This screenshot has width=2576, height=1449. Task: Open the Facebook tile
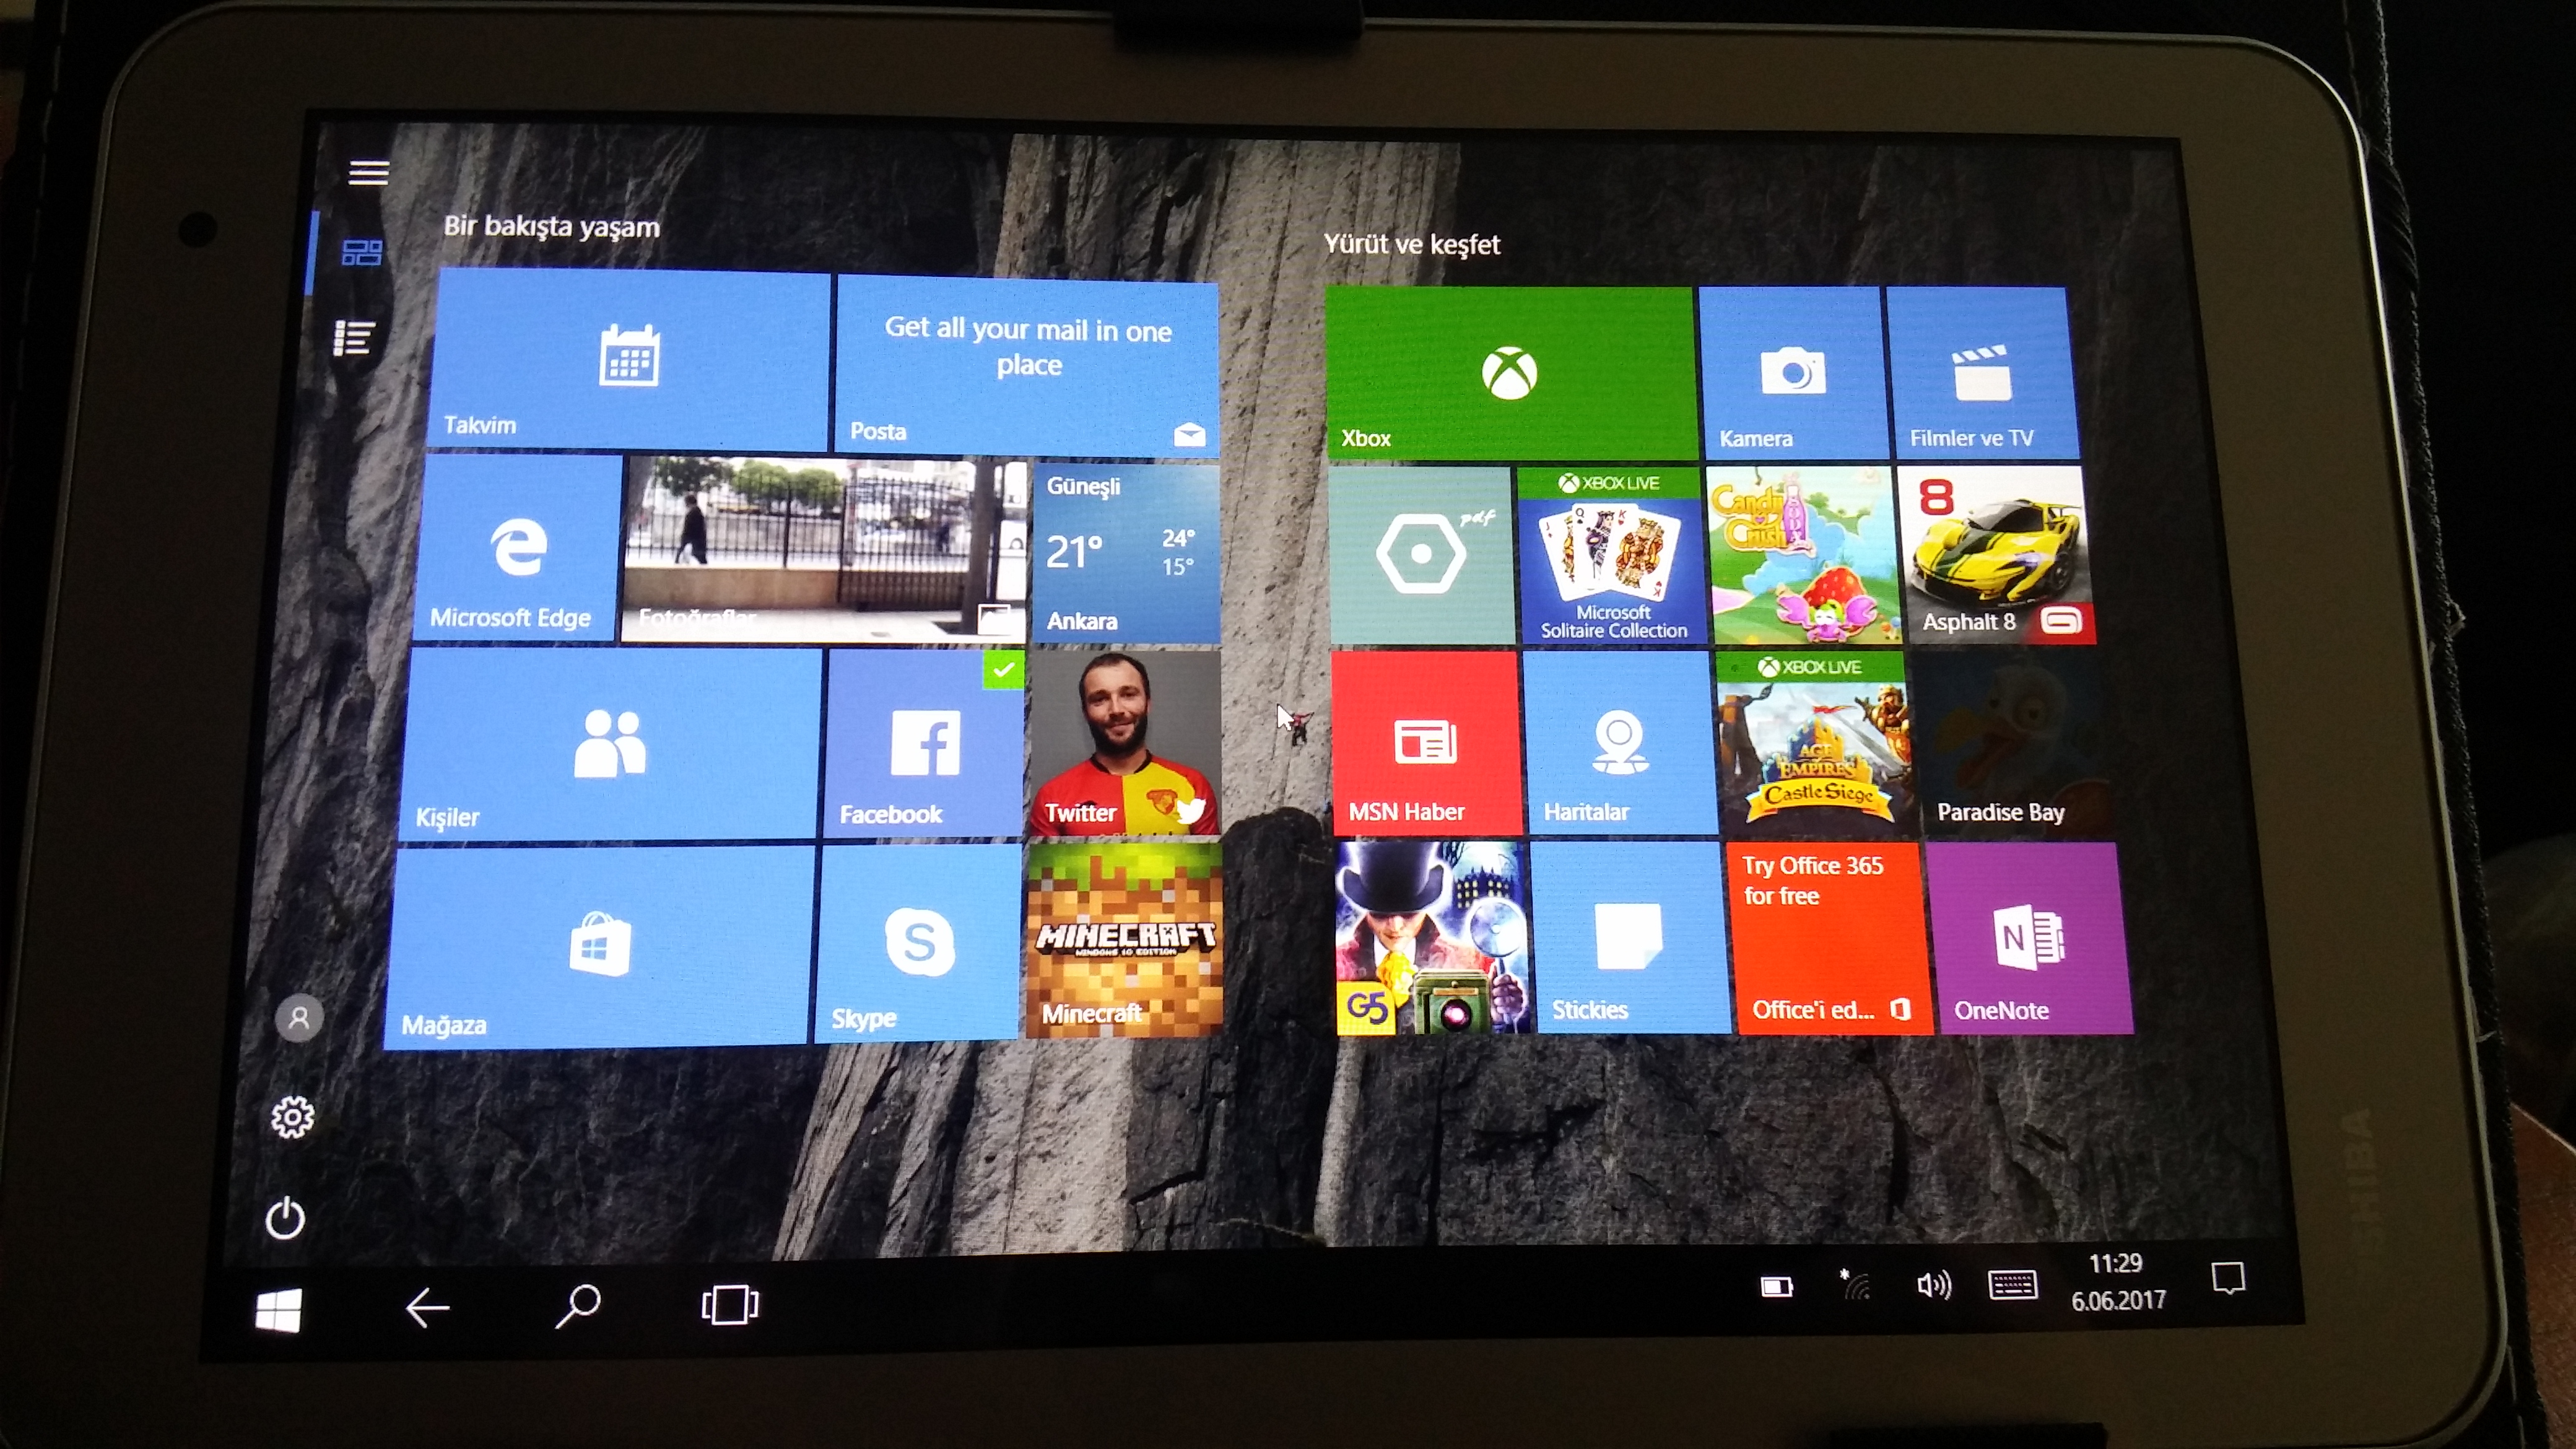click(x=925, y=743)
